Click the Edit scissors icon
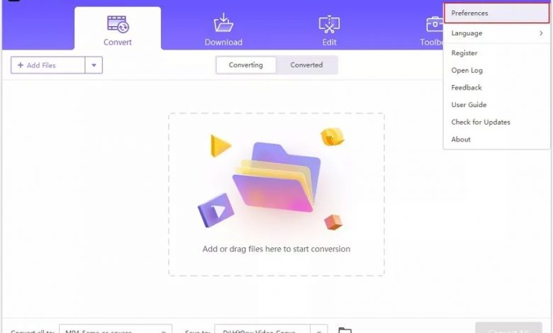This screenshot has width=553, height=333. [x=329, y=24]
